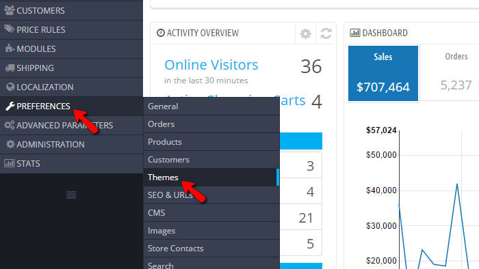Viewport: 479px width, 269px height.
Task: Click the Preferences wrench icon
Action: [x=10, y=106]
